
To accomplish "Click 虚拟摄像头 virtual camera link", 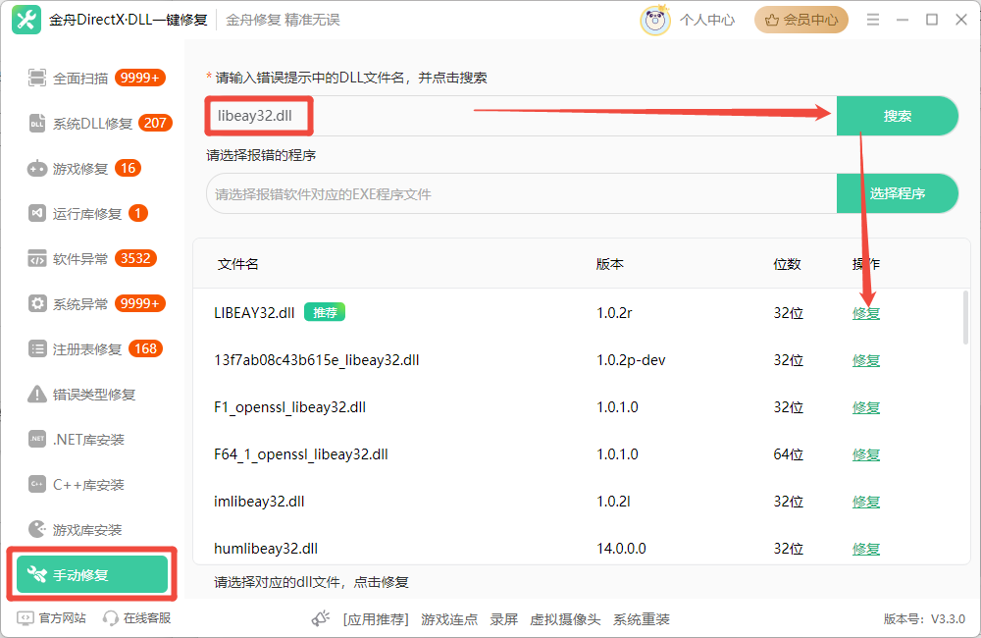I will (565, 619).
